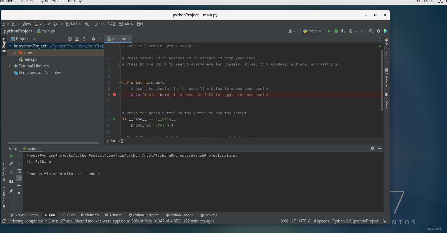Close the main.py editor tab
Viewport: 447px width, 233px height.
(x=129, y=39)
